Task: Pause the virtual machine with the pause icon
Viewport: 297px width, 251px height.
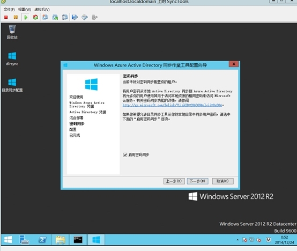Action: [x=16, y=17]
